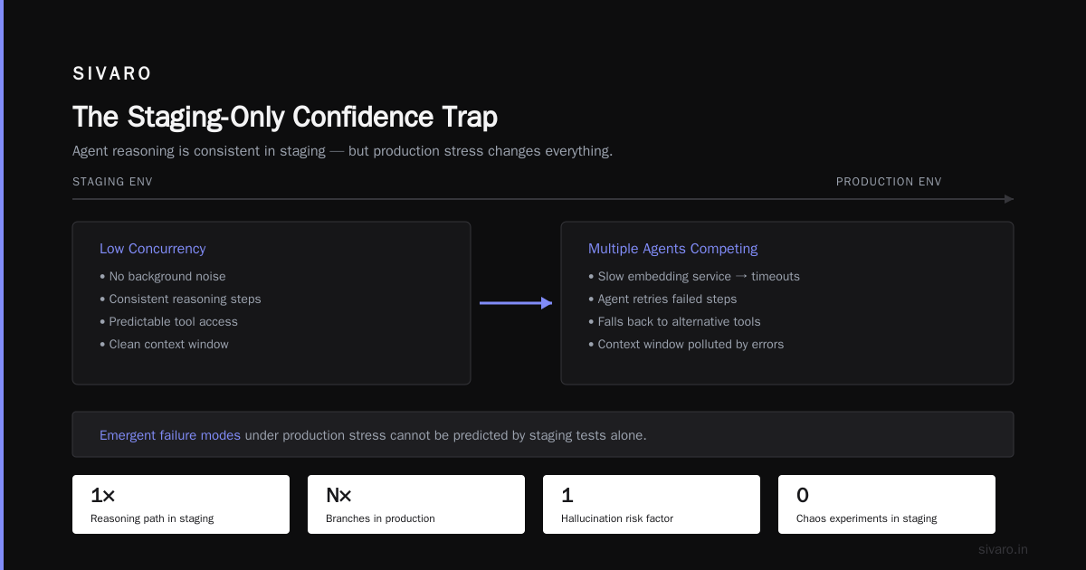Select the 'Reasoning path in staging' stat card
Viewport: 1086px width, 570px height.
pyautogui.click(x=181, y=504)
